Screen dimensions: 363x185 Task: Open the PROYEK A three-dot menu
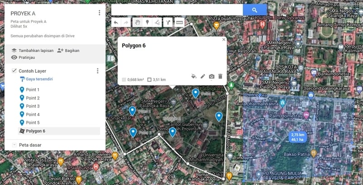[x=99, y=13]
